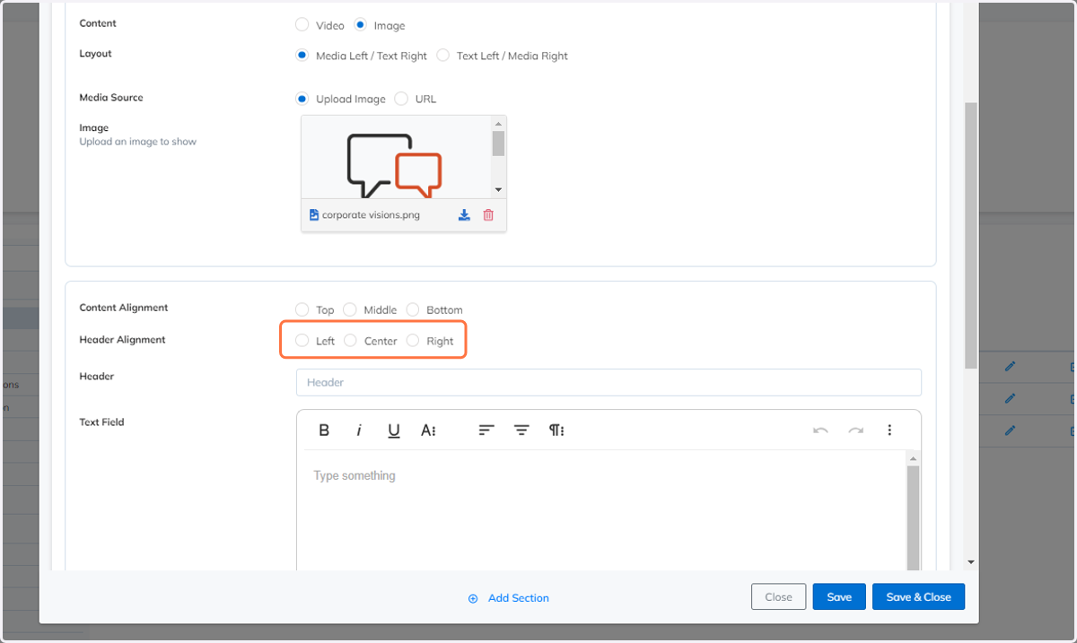
Task: Open more options vertical dots menu
Action: click(x=889, y=430)
